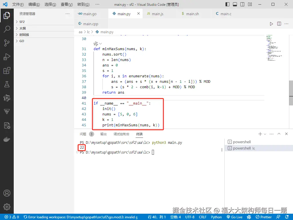Split the editor to the right

pyautogui.click(x=279, y=24)
